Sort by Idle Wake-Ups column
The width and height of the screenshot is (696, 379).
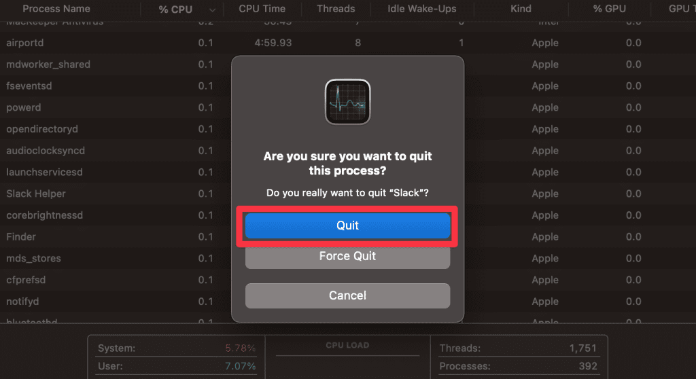(x=421, y=9)
